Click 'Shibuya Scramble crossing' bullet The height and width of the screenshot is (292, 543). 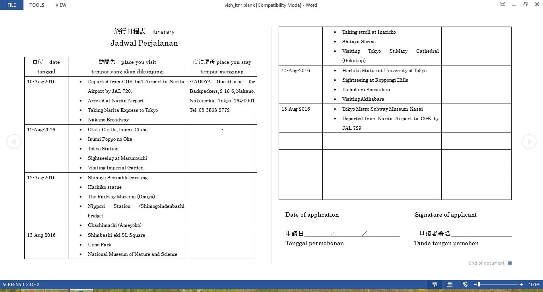[118, 178]
